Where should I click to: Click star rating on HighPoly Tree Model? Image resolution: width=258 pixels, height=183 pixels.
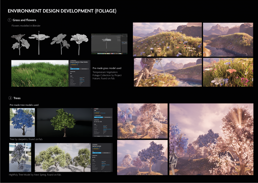coord(96,149)
